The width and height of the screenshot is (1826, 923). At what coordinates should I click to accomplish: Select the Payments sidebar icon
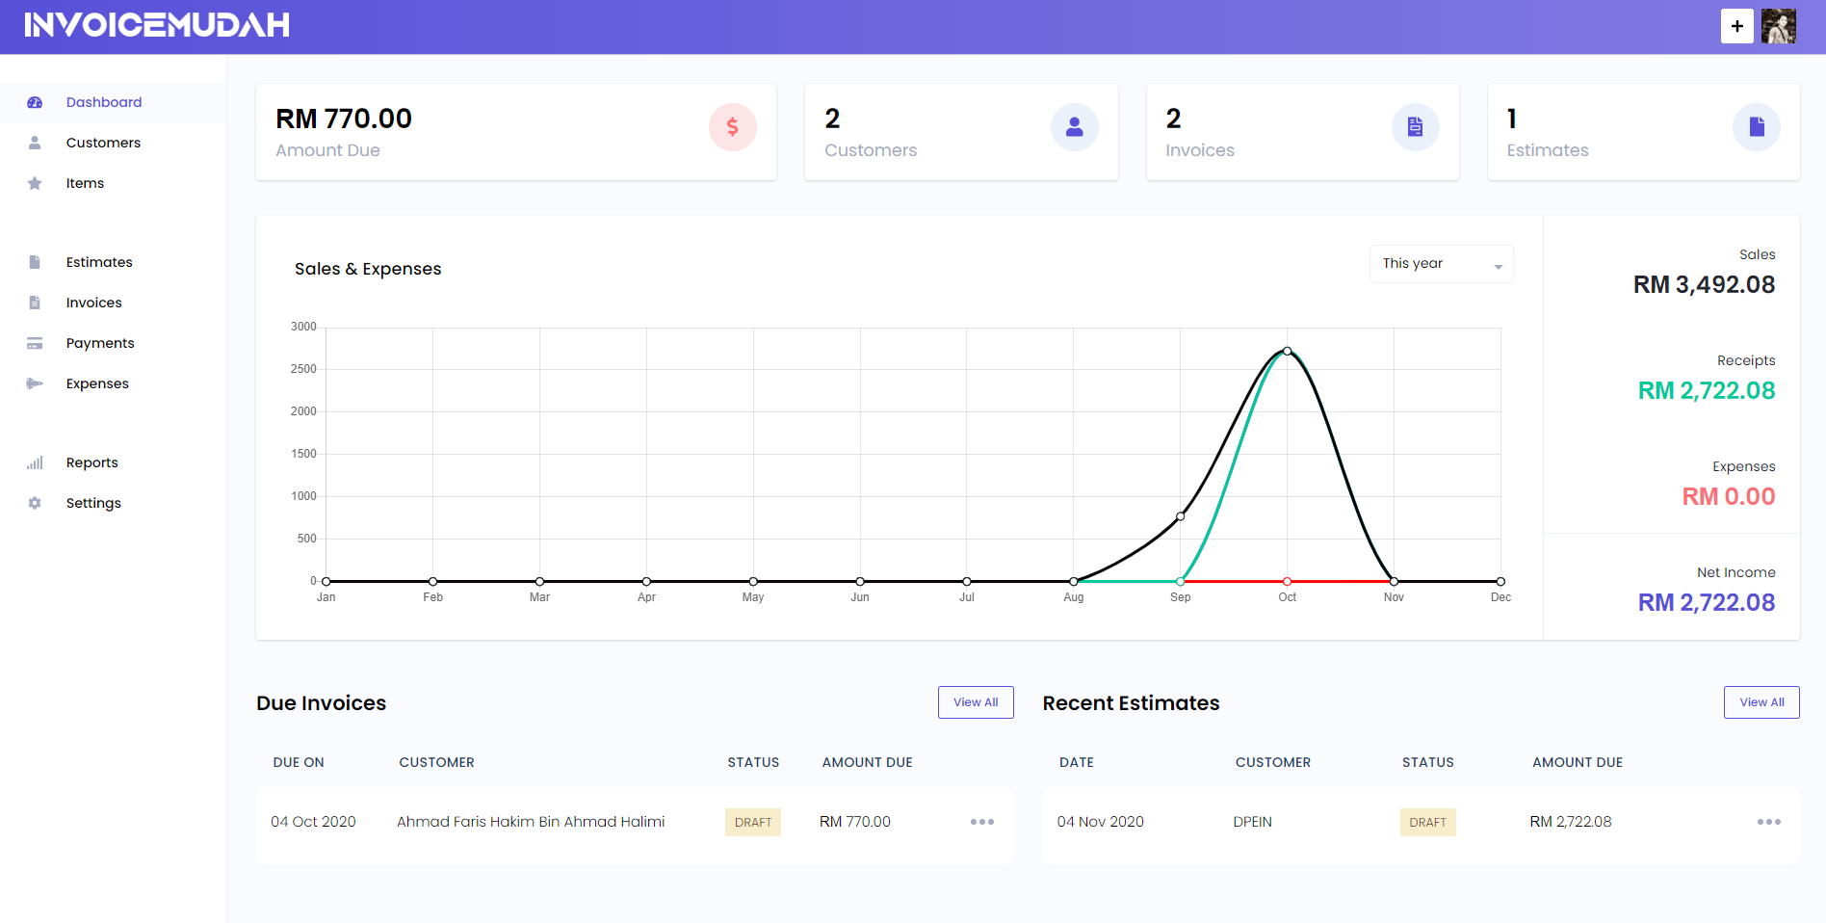[35, 343]
